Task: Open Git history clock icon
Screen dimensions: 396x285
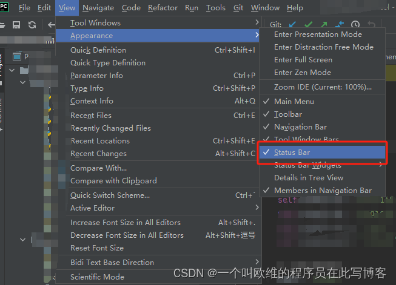Action: click(355, 24)
